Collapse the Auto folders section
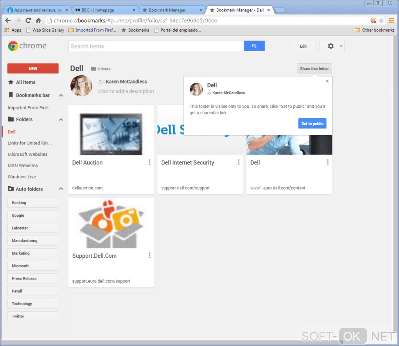This screenshot has height=346, width=399. (x=61, y=189)
